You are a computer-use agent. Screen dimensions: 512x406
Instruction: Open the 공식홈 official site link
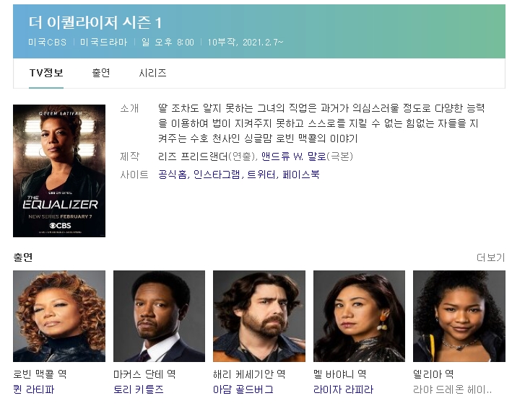click(173, 175)
